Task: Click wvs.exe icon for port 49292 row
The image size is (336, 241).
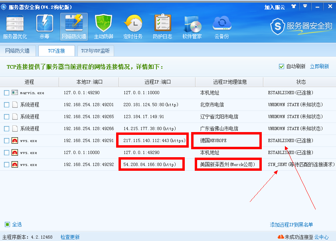Action: (x=15, y=164)
